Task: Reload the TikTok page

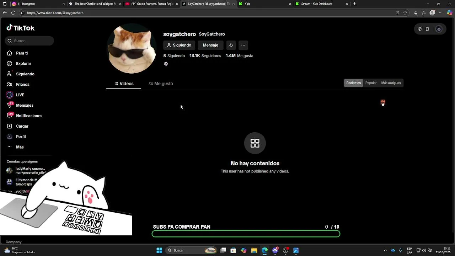Action: click(13, 13)
